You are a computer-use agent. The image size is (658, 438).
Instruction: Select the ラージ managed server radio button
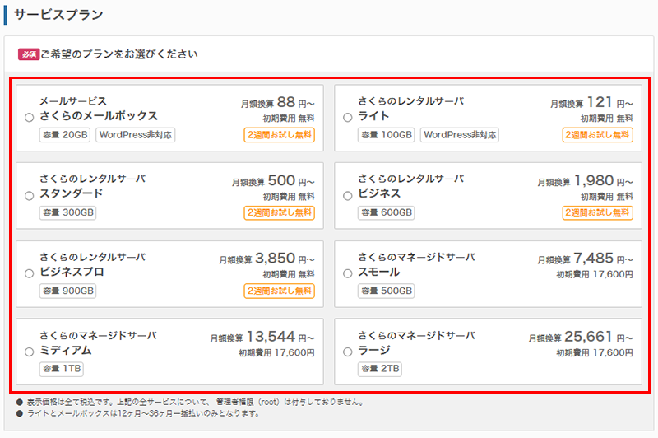(x=347, y=352)
